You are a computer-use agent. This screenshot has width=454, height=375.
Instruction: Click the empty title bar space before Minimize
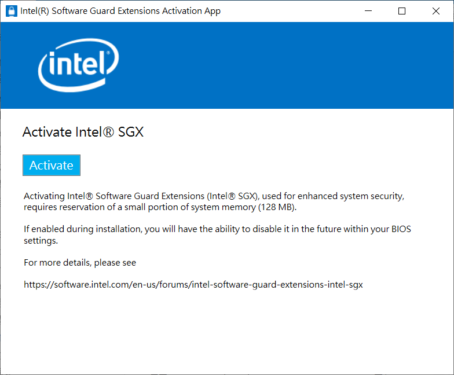[x=290, y=11]
